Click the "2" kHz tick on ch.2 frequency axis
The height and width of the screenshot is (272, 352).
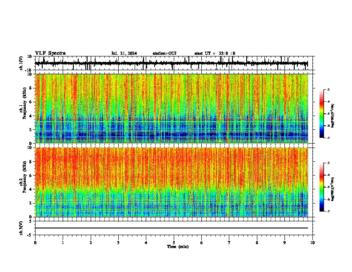(x=31, y=203)
